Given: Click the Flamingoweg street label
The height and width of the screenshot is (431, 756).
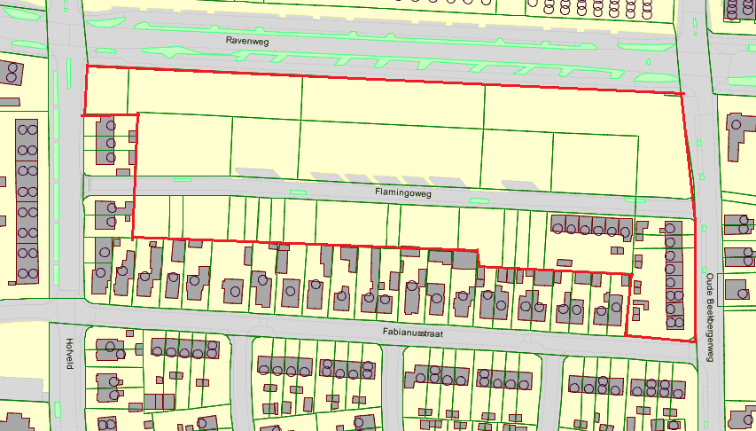Looking at the screenshot, I should (403, 192).
